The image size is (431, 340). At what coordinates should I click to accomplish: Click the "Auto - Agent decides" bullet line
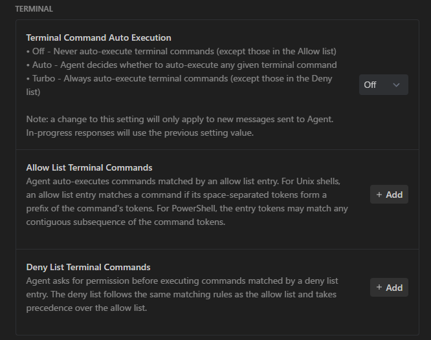(181, 65)
